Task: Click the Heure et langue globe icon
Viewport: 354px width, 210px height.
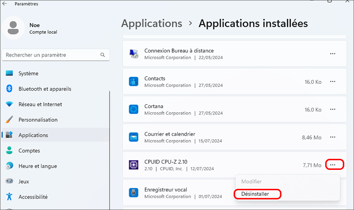Action: (9, 165)
